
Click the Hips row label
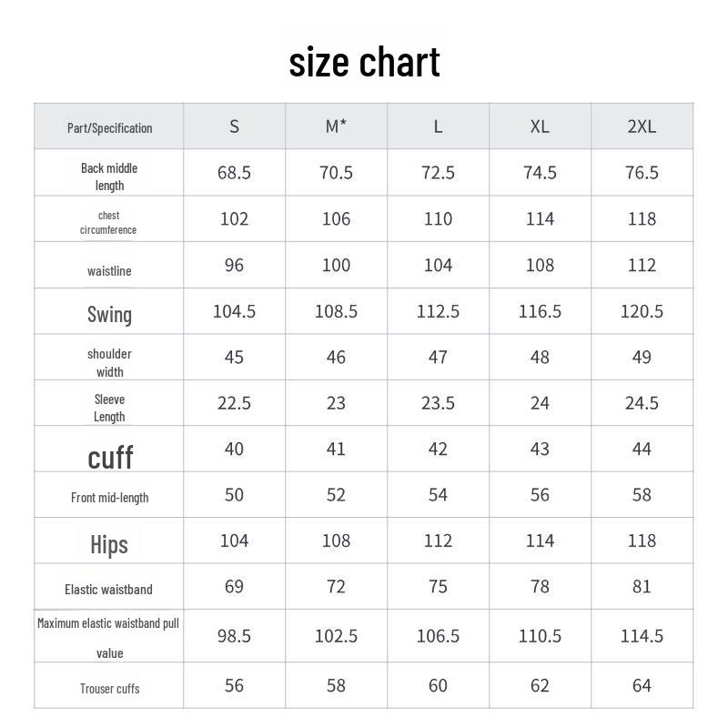pyautogui.click(x=109, y=544)
